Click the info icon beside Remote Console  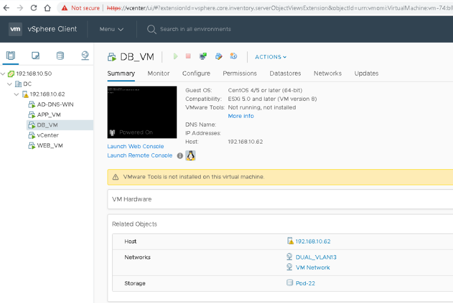pyautogui.click(x=180, y=156)
